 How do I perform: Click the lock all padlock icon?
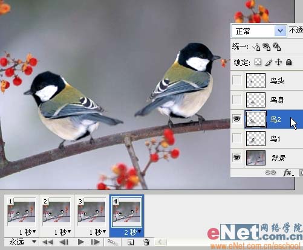(x=288, y=62)
